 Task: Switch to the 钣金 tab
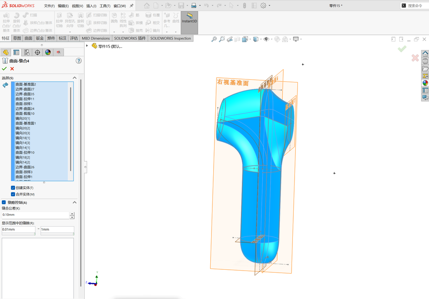[40, 38]
